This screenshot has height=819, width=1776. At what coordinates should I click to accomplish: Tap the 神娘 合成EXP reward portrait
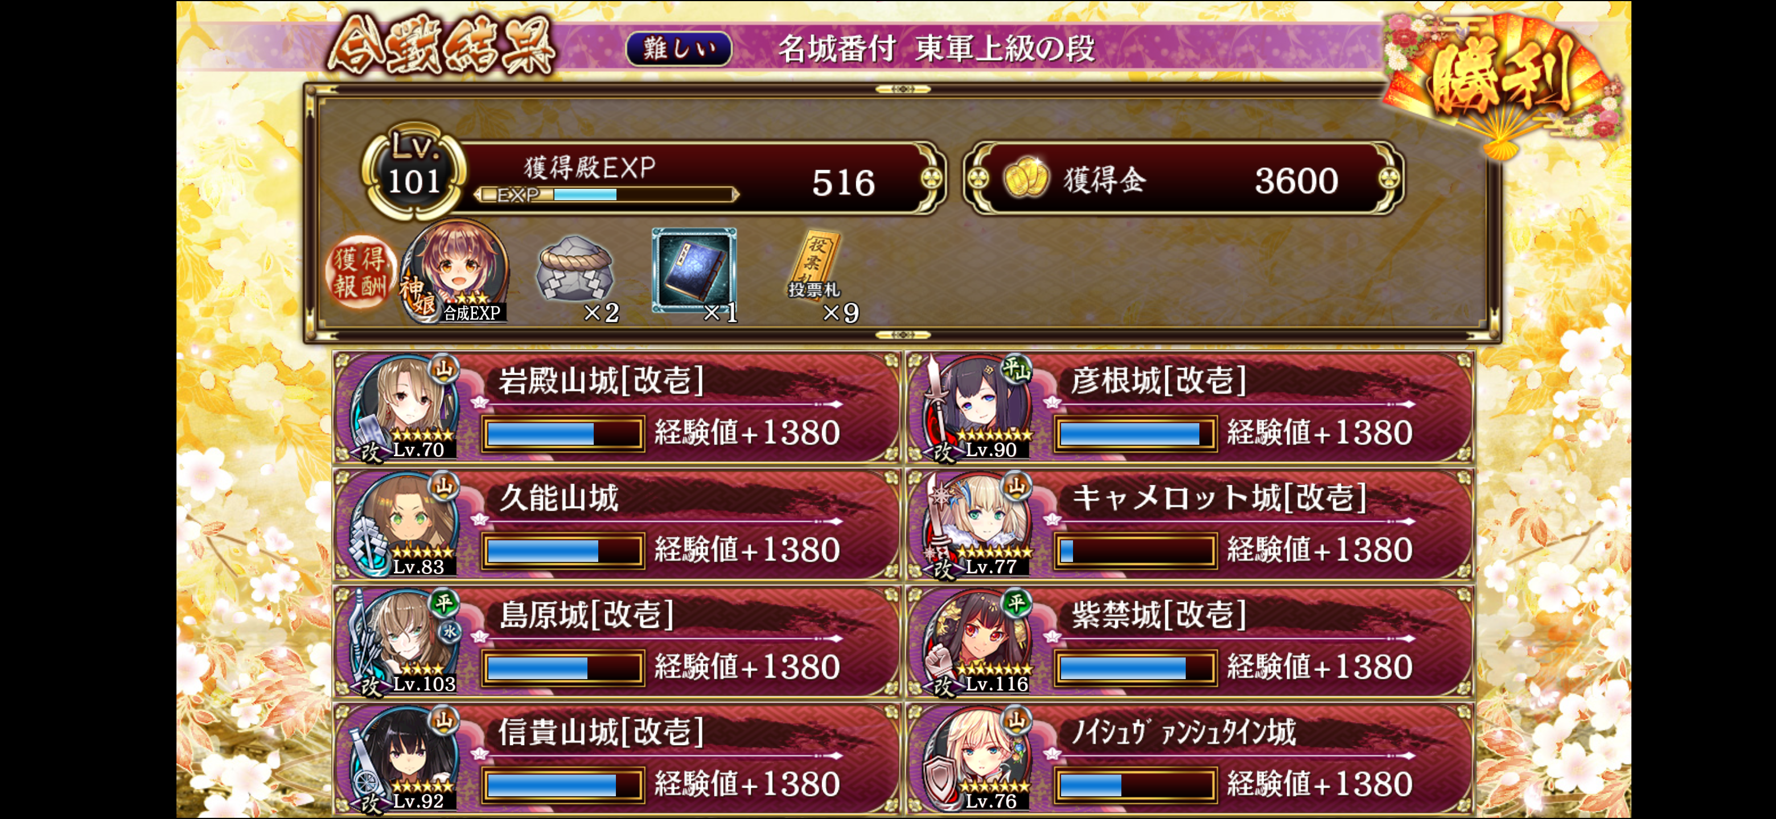pyautogui.click(x=456, y=272)
